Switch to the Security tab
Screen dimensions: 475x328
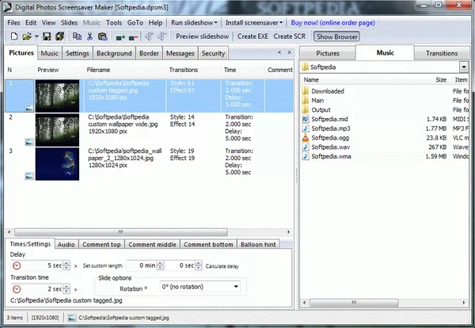click(x=213, y=53)
